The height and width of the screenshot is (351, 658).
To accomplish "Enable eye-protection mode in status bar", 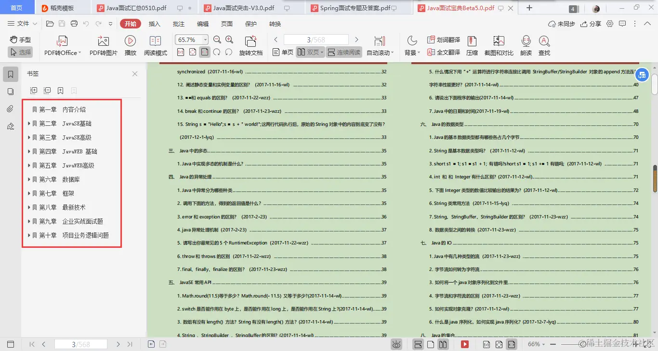I will pyautogui.click(x=396, y=344).
